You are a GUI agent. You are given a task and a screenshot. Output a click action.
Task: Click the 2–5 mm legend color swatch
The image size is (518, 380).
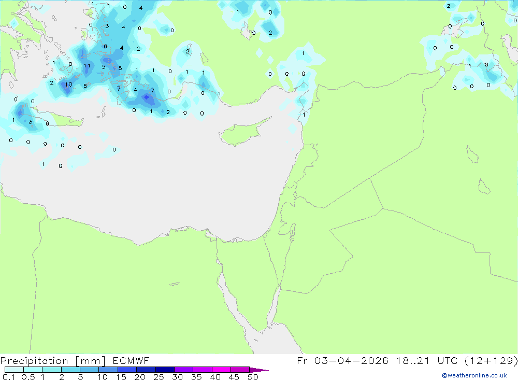coord(70,370)
